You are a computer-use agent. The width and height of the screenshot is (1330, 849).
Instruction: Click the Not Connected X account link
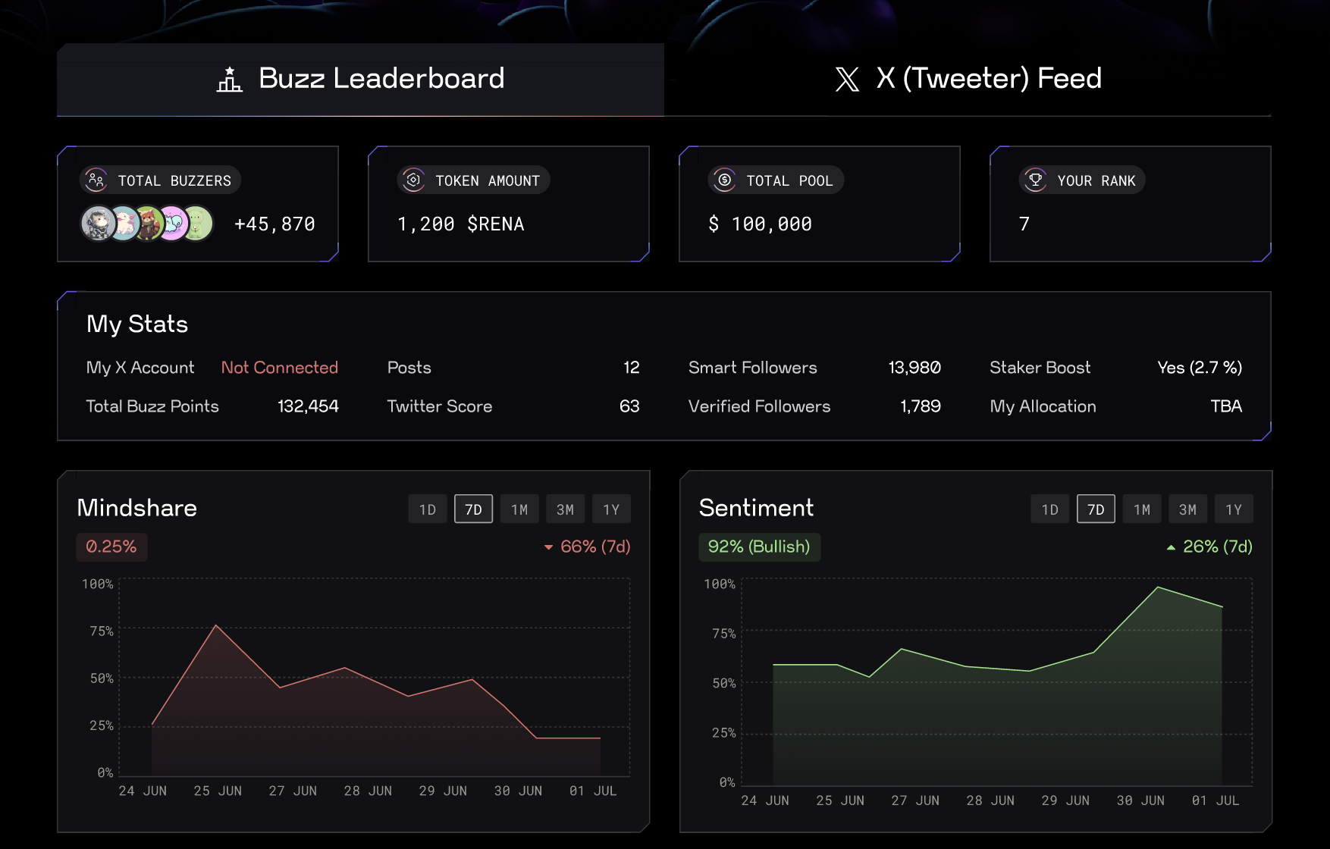coord(279,368)
